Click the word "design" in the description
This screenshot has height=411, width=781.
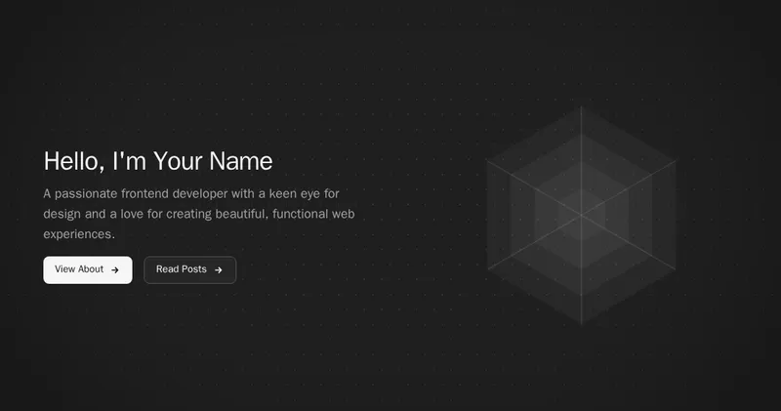pyautogui.click(x=63, y=214)
